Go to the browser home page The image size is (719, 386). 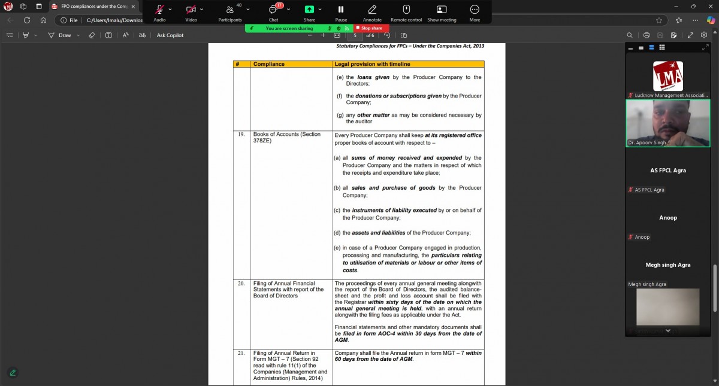44,20
